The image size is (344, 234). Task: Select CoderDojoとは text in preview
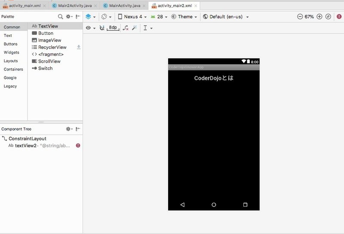[214, 78]
